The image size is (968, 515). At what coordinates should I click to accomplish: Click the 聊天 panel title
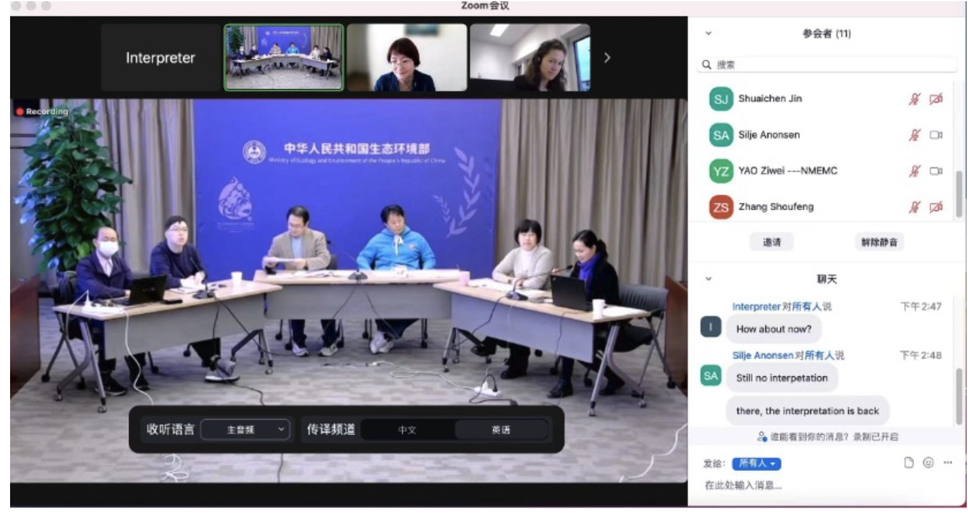point(826,279)
